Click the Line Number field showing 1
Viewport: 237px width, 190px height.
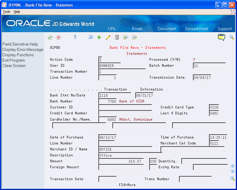(107, 77)
